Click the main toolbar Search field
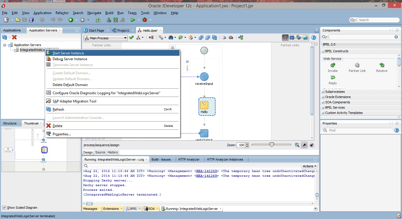The width and height of the screenshot is (402, 219). pyautogui.click(x=378, y=20)
